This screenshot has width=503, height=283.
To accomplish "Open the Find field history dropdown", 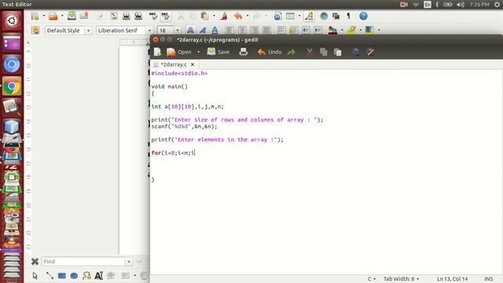I will click(129, 262).
